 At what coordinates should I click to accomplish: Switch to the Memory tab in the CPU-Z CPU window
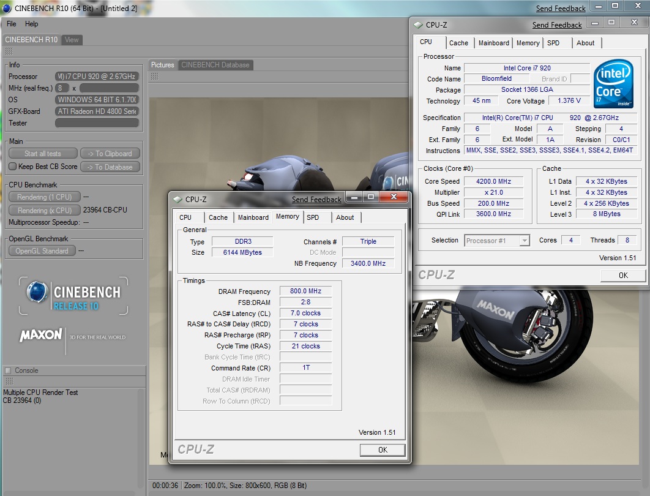click(528, 43)
